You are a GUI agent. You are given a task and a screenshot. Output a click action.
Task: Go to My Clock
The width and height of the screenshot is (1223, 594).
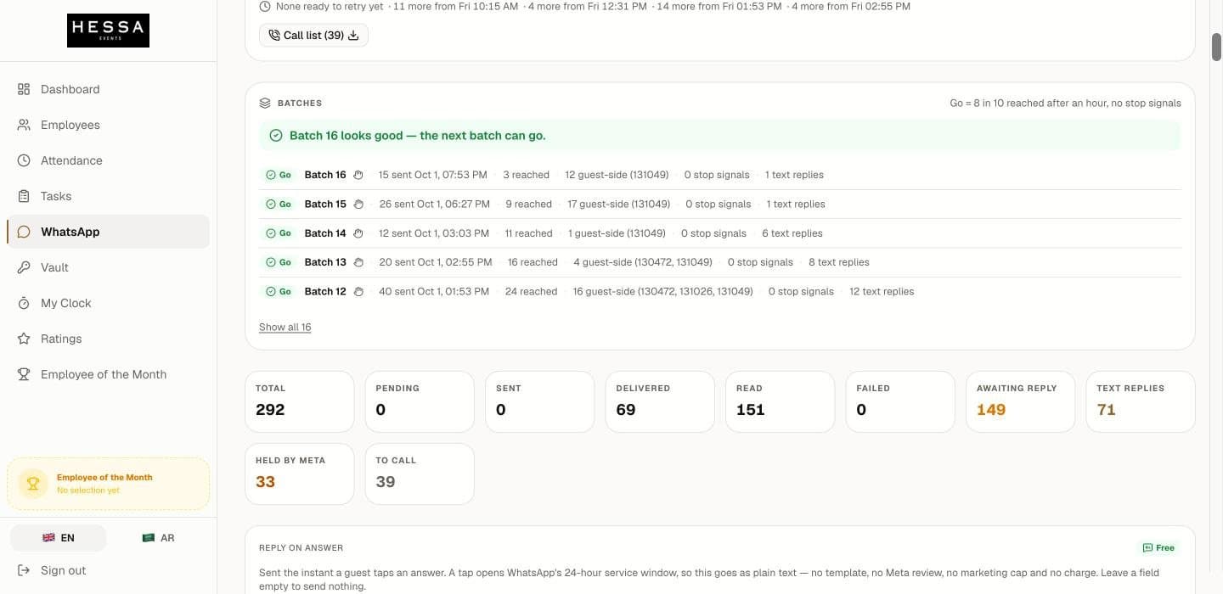click(108, 303)
